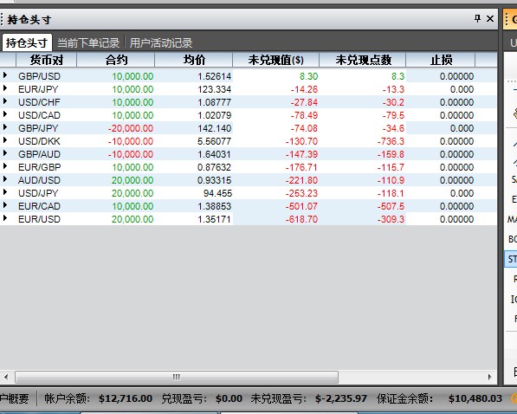
Task: Select the GBP/JPY currency pair cell
Action: click(38, 128)
